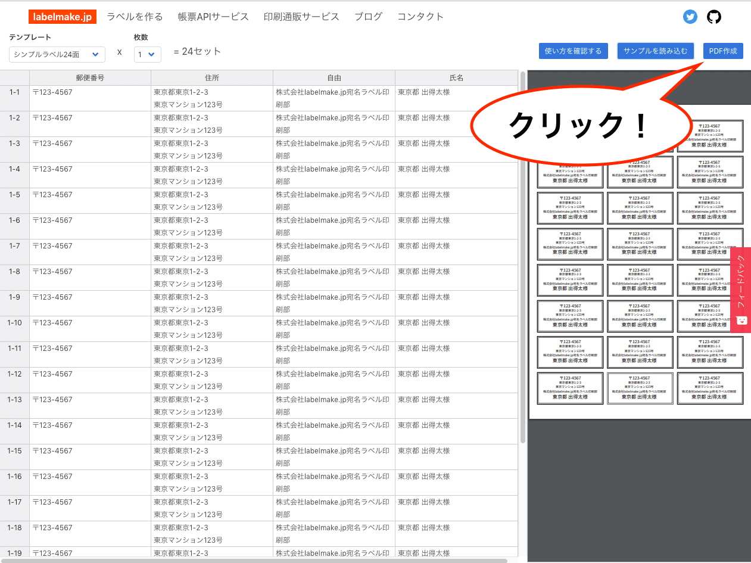Click the GitHub icon at top right
The image size is (751, 563).
coord(714,17)
